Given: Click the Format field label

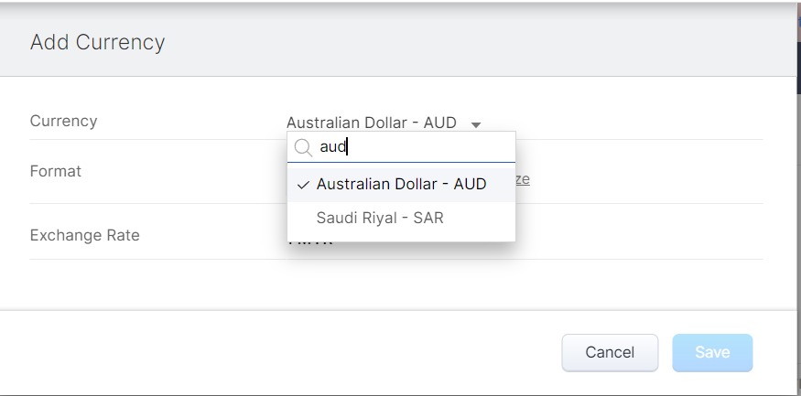Looking at the screenshot, I should pos(56,171).
